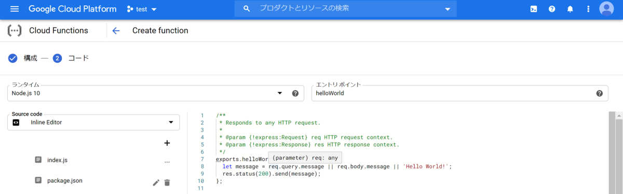Click line number 1 in gutter
The width and height of the screenshot is (623, 194).
201,115
